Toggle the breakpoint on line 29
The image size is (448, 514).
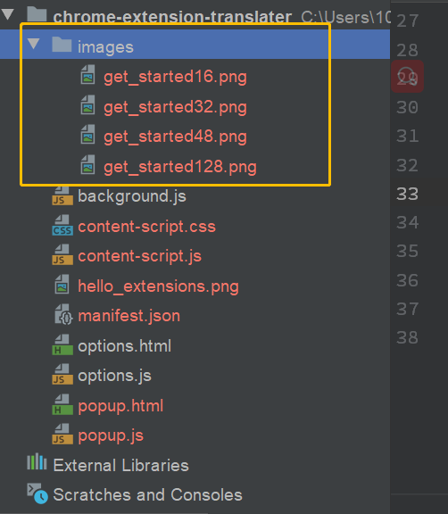tap(407, 77)
